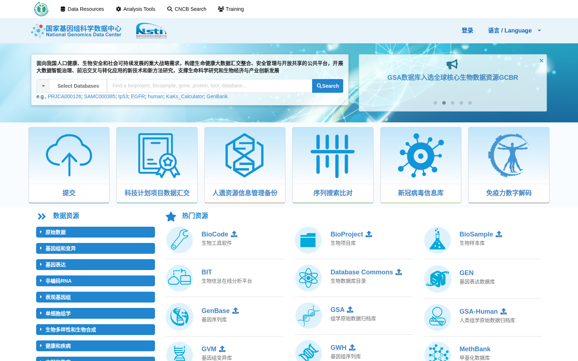Click the GSA数据库入选全球核心生物数据资源GCBR announcement

tap(453, 78)
